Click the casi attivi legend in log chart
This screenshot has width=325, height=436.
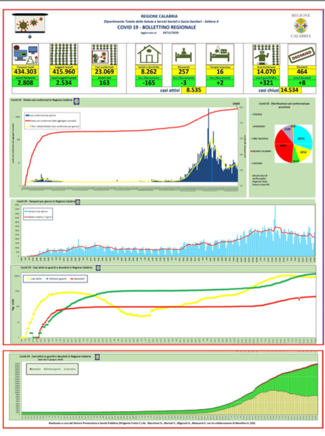coord(34,279)
